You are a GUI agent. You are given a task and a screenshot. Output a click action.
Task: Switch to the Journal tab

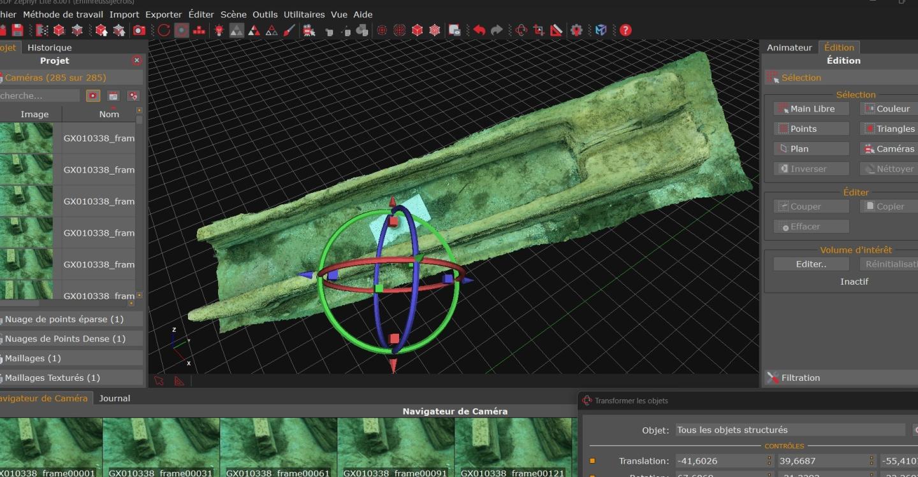(x=115, y=399)
